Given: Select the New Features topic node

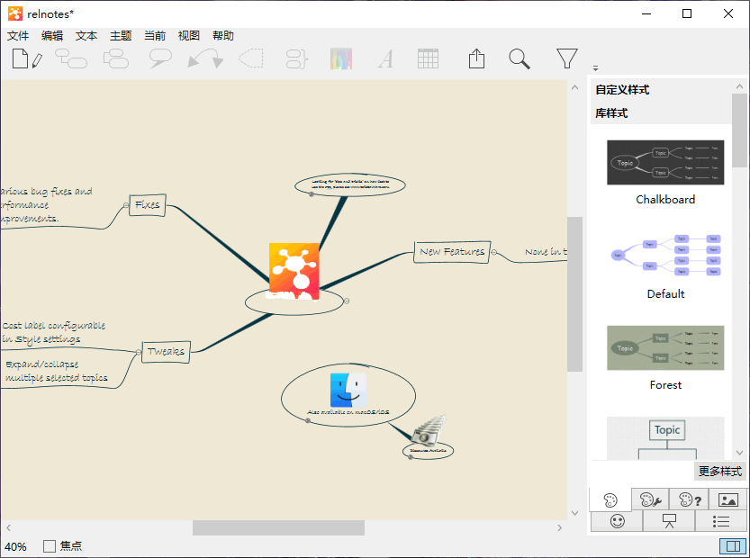Looking at the screenshot, I should (452, 252).
